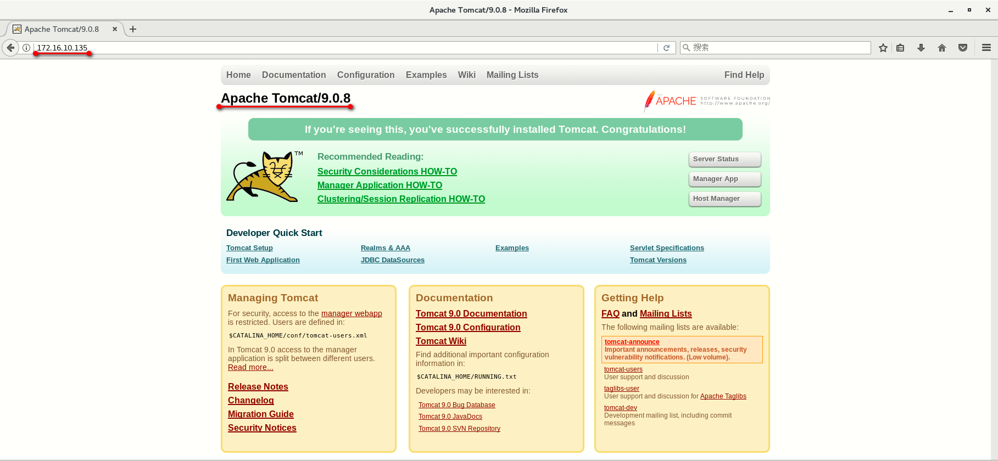Open Tomcat 9.0 SVN Repository link
Screen dimensions: 998x461
tap(459, 429)
